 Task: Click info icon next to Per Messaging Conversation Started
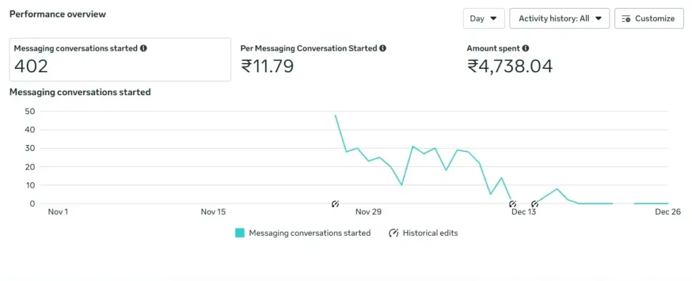pos(383,49)
